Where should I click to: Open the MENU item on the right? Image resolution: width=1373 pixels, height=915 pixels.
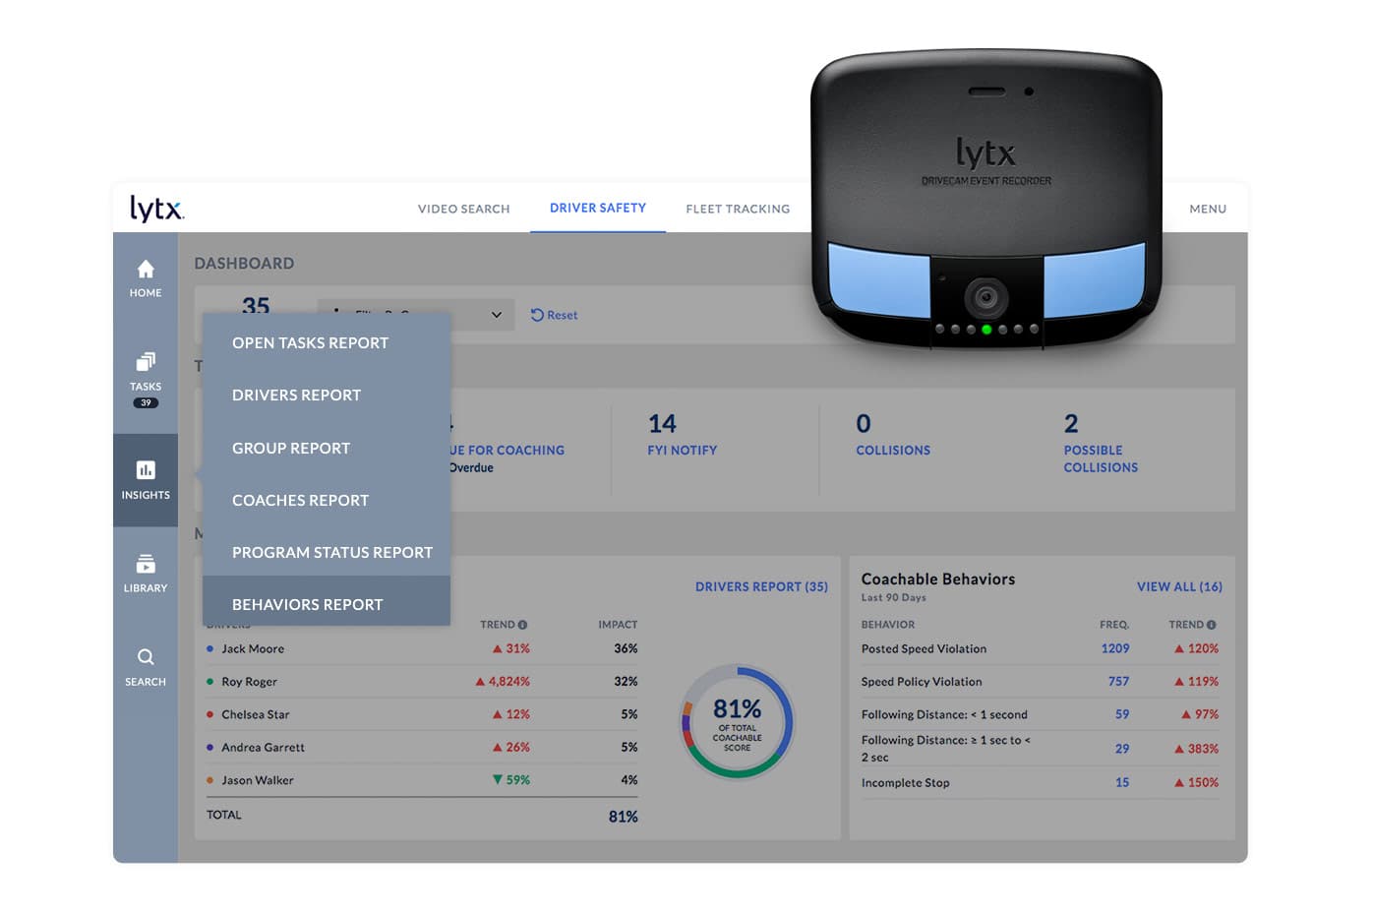(1208, 209)
